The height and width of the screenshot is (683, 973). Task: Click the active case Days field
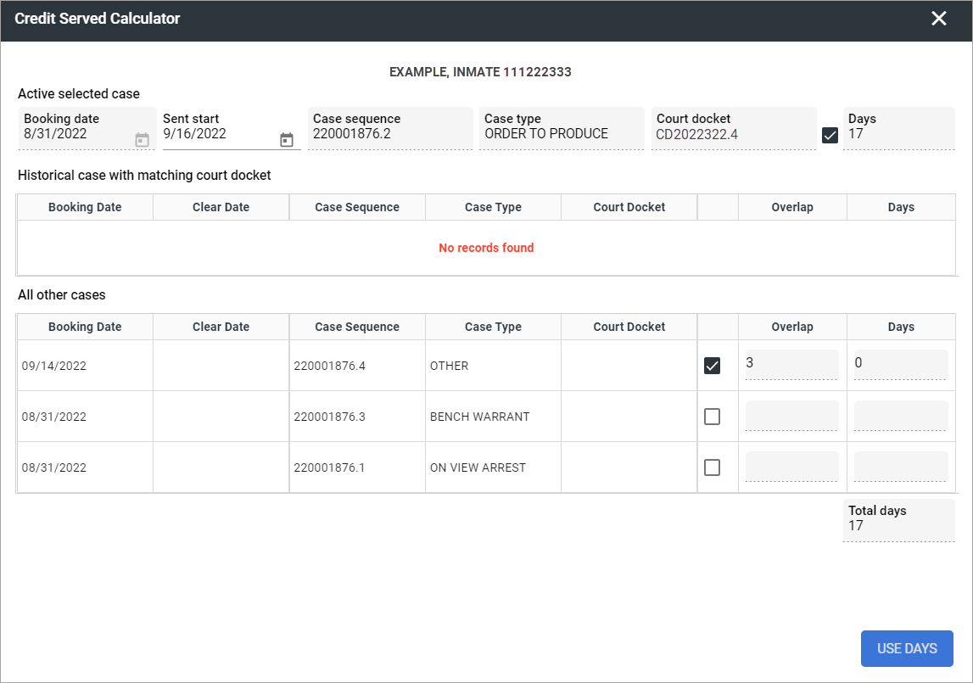(x=898, y=128)
